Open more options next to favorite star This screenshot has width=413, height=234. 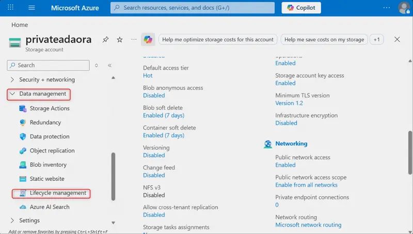134,40
